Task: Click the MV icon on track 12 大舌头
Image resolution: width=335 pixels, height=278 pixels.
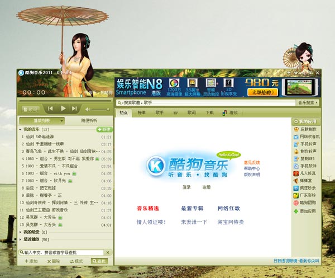Action: pos(60,218)
